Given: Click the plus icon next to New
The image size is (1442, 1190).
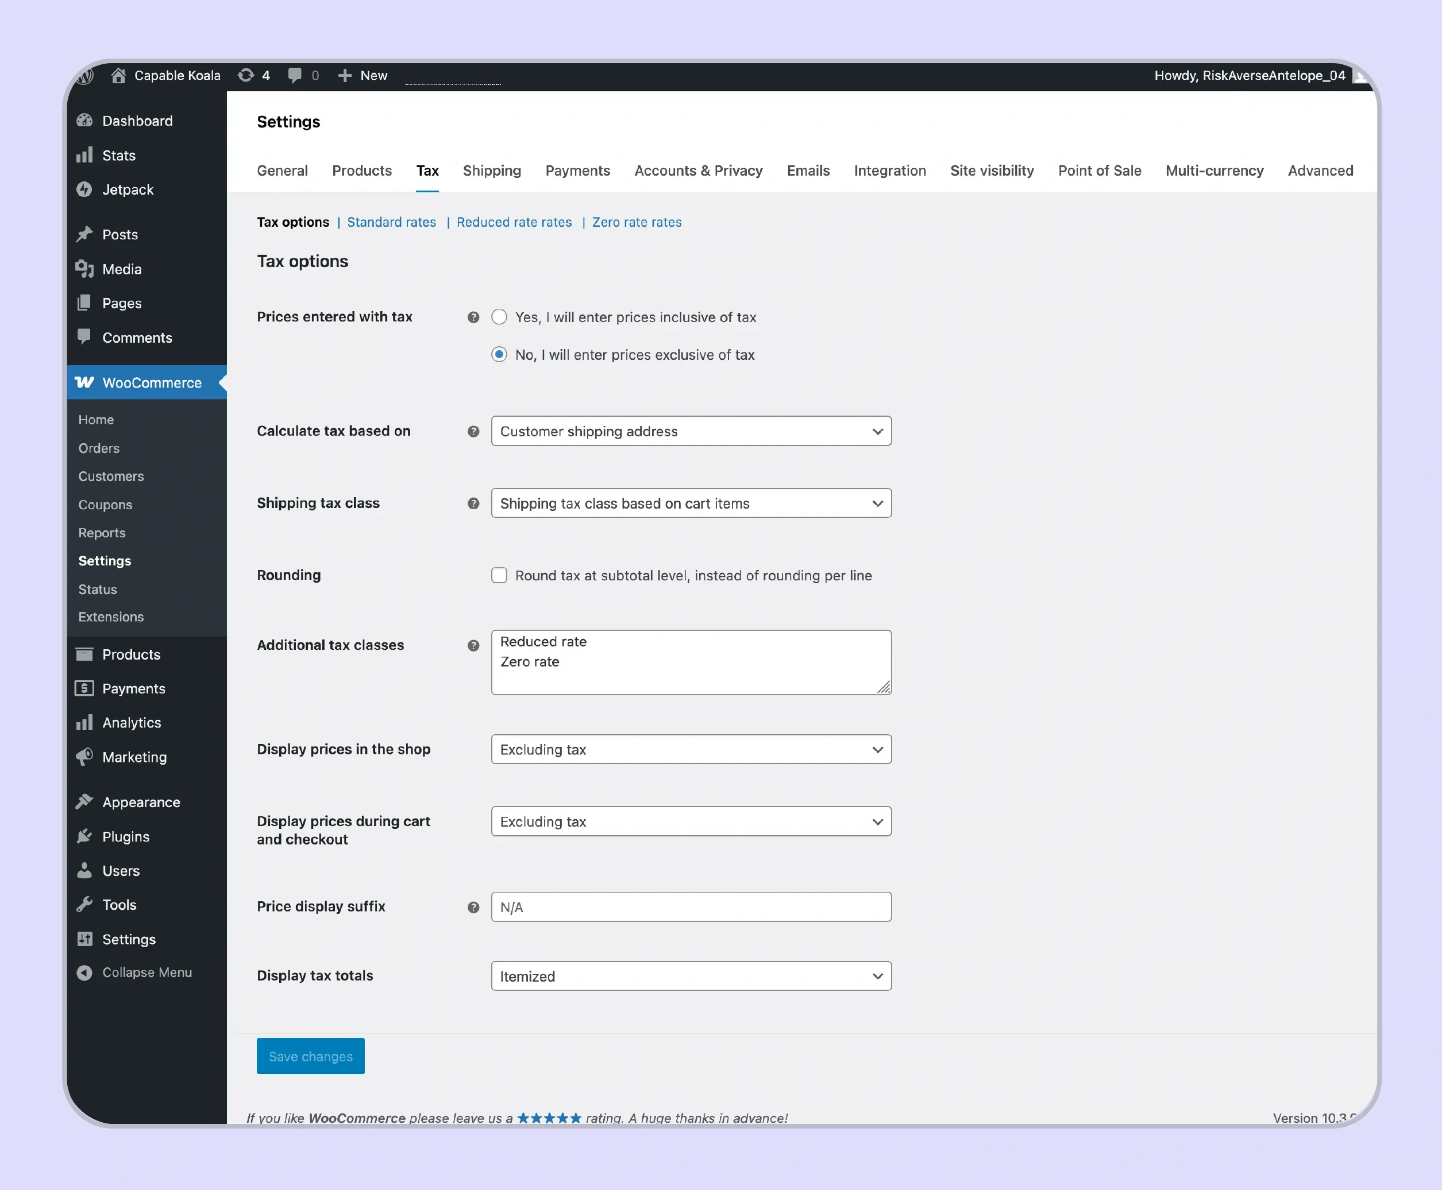Looking at the screenshot, I should [344, 75].
